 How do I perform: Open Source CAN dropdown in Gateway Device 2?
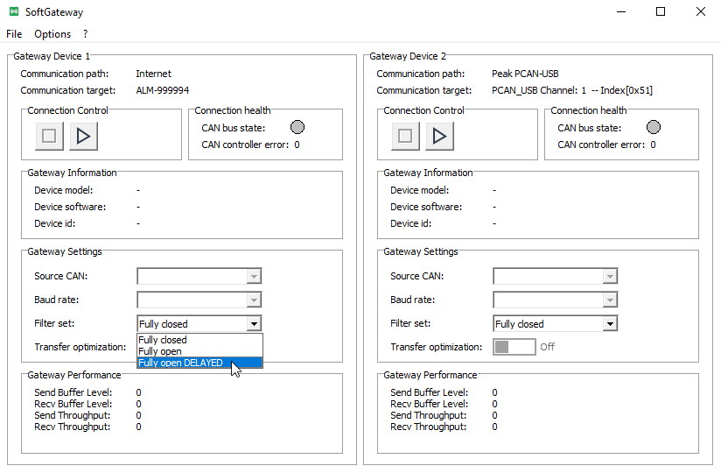[556, 276]
